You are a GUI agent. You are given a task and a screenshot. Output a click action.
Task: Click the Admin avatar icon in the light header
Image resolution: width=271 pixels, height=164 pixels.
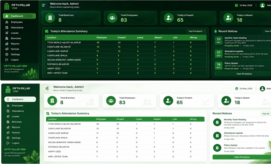coord(262,89)
